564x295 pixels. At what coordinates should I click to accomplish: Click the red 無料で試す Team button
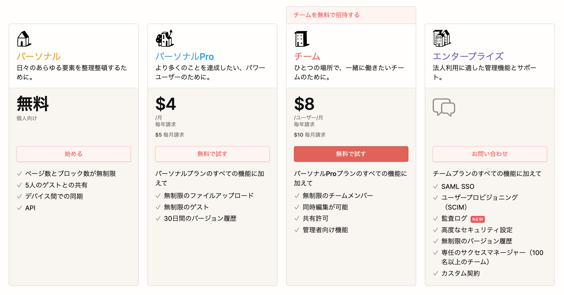coord(351,154)
